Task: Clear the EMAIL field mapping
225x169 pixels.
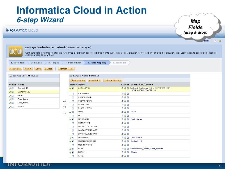Action: pyautogui.click(x=128, y=112)
